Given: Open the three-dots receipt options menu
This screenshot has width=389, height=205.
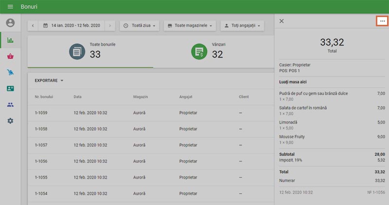Looking at the screenshot, I should coord(382,21).
